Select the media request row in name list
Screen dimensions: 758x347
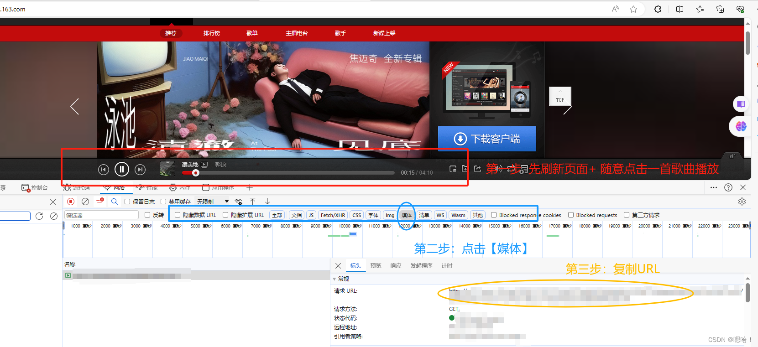196,276
